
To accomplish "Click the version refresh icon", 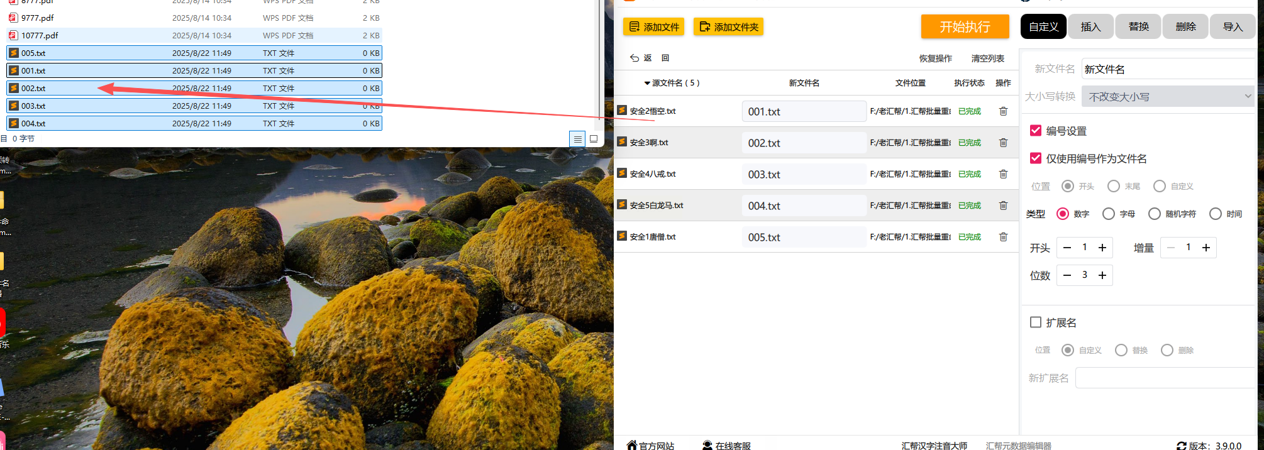I will (x=1182, y=446).
